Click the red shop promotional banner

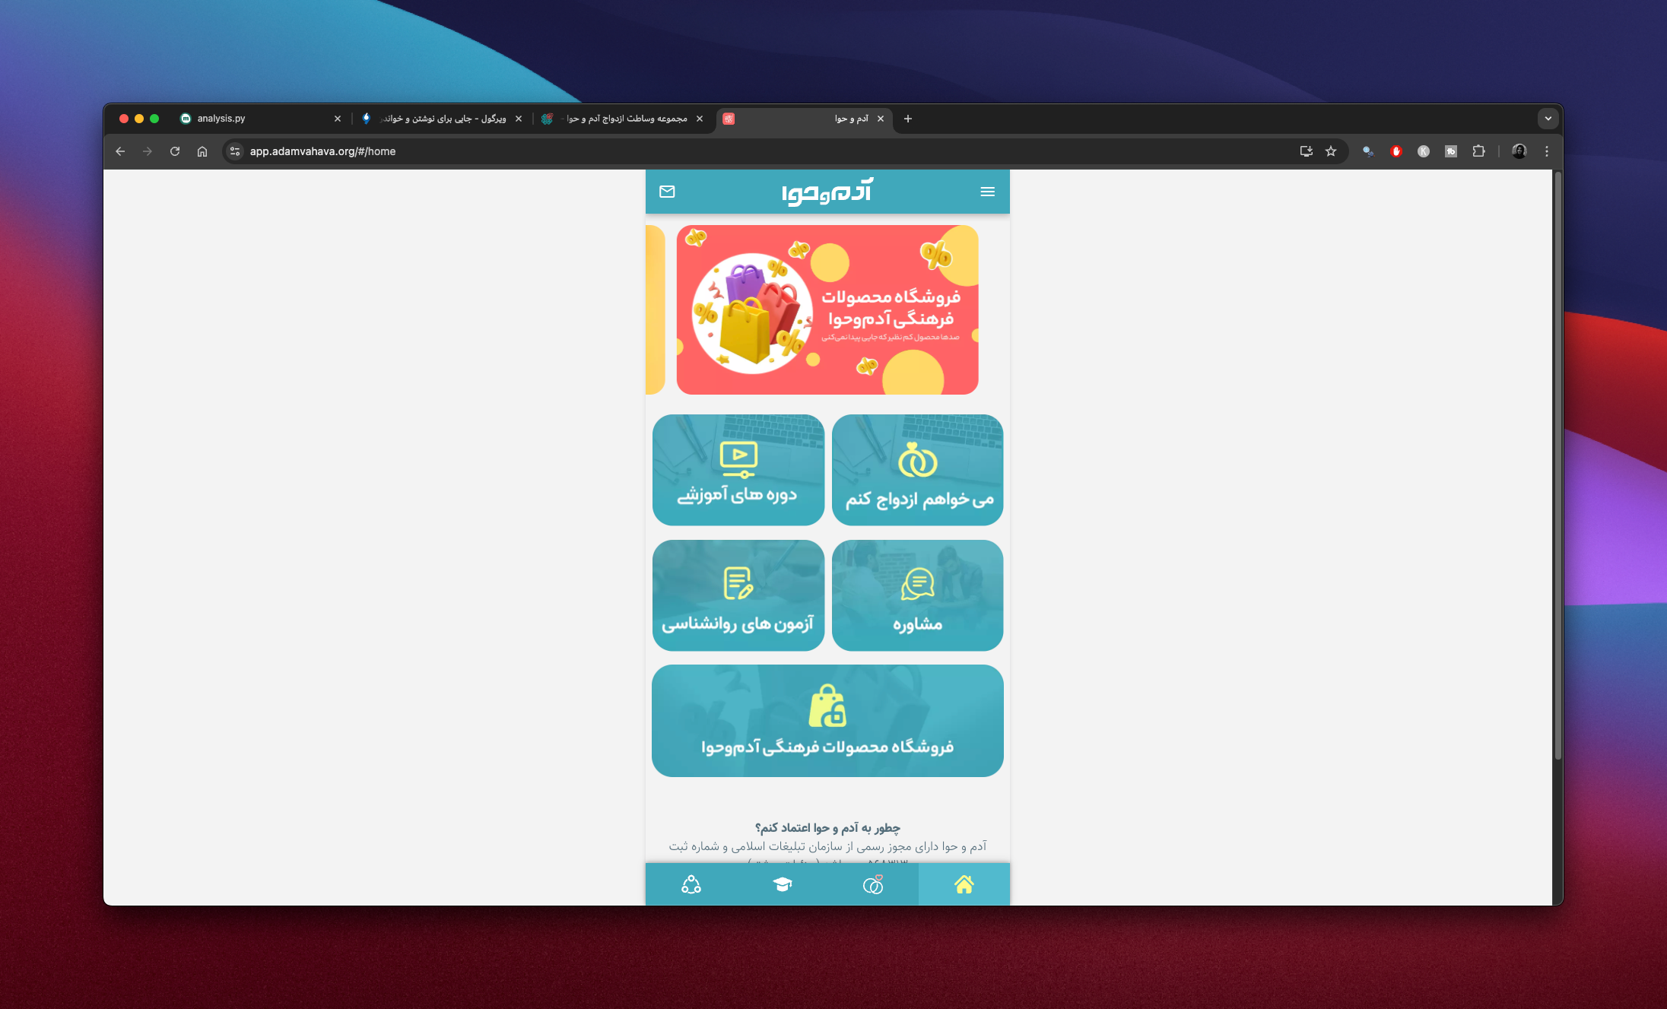click(x=827, y=309)
